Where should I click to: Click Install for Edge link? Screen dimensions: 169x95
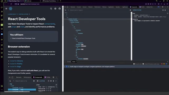(15, 66)
